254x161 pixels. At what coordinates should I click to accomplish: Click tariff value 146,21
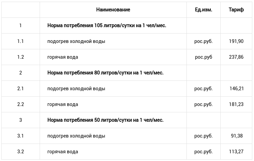pos(237,89)
